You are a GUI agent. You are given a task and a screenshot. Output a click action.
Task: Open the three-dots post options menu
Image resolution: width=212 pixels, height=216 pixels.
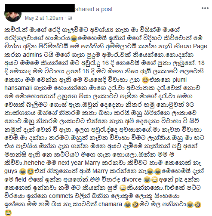click(205, 8)
